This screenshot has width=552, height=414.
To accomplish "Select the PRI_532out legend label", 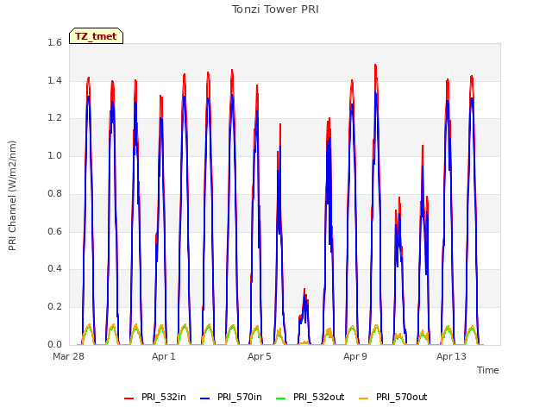I will (x=318, y=397).
